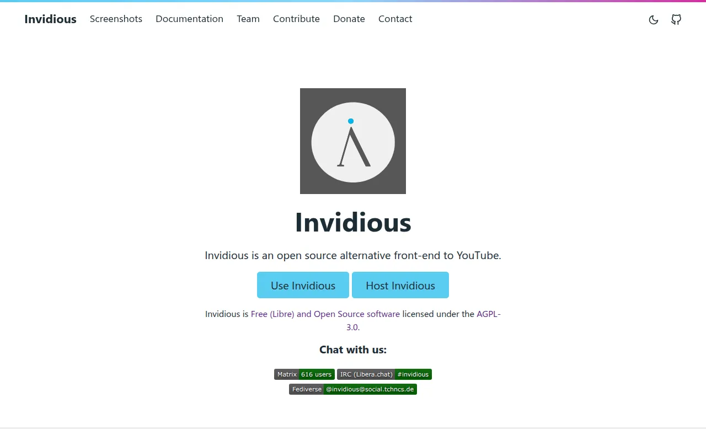Toggle dark mode with the moon icon
This screenshot has height=441, width=706.
[x=654, y=20]
